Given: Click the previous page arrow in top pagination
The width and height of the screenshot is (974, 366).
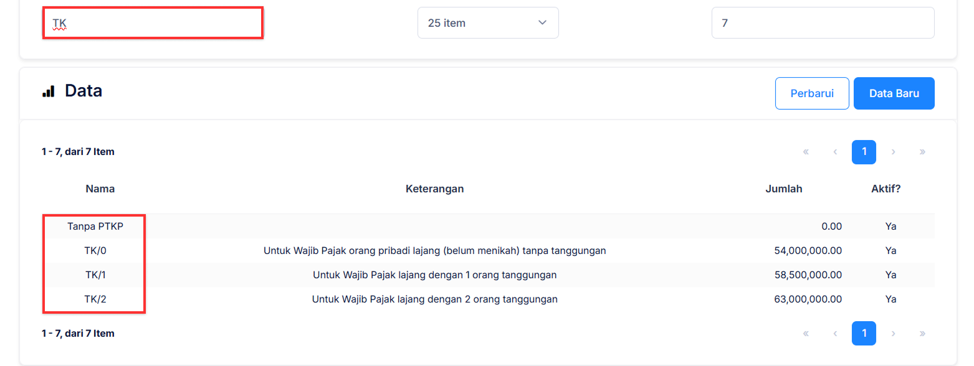Looking at the screenshot, I should (835, 151).
